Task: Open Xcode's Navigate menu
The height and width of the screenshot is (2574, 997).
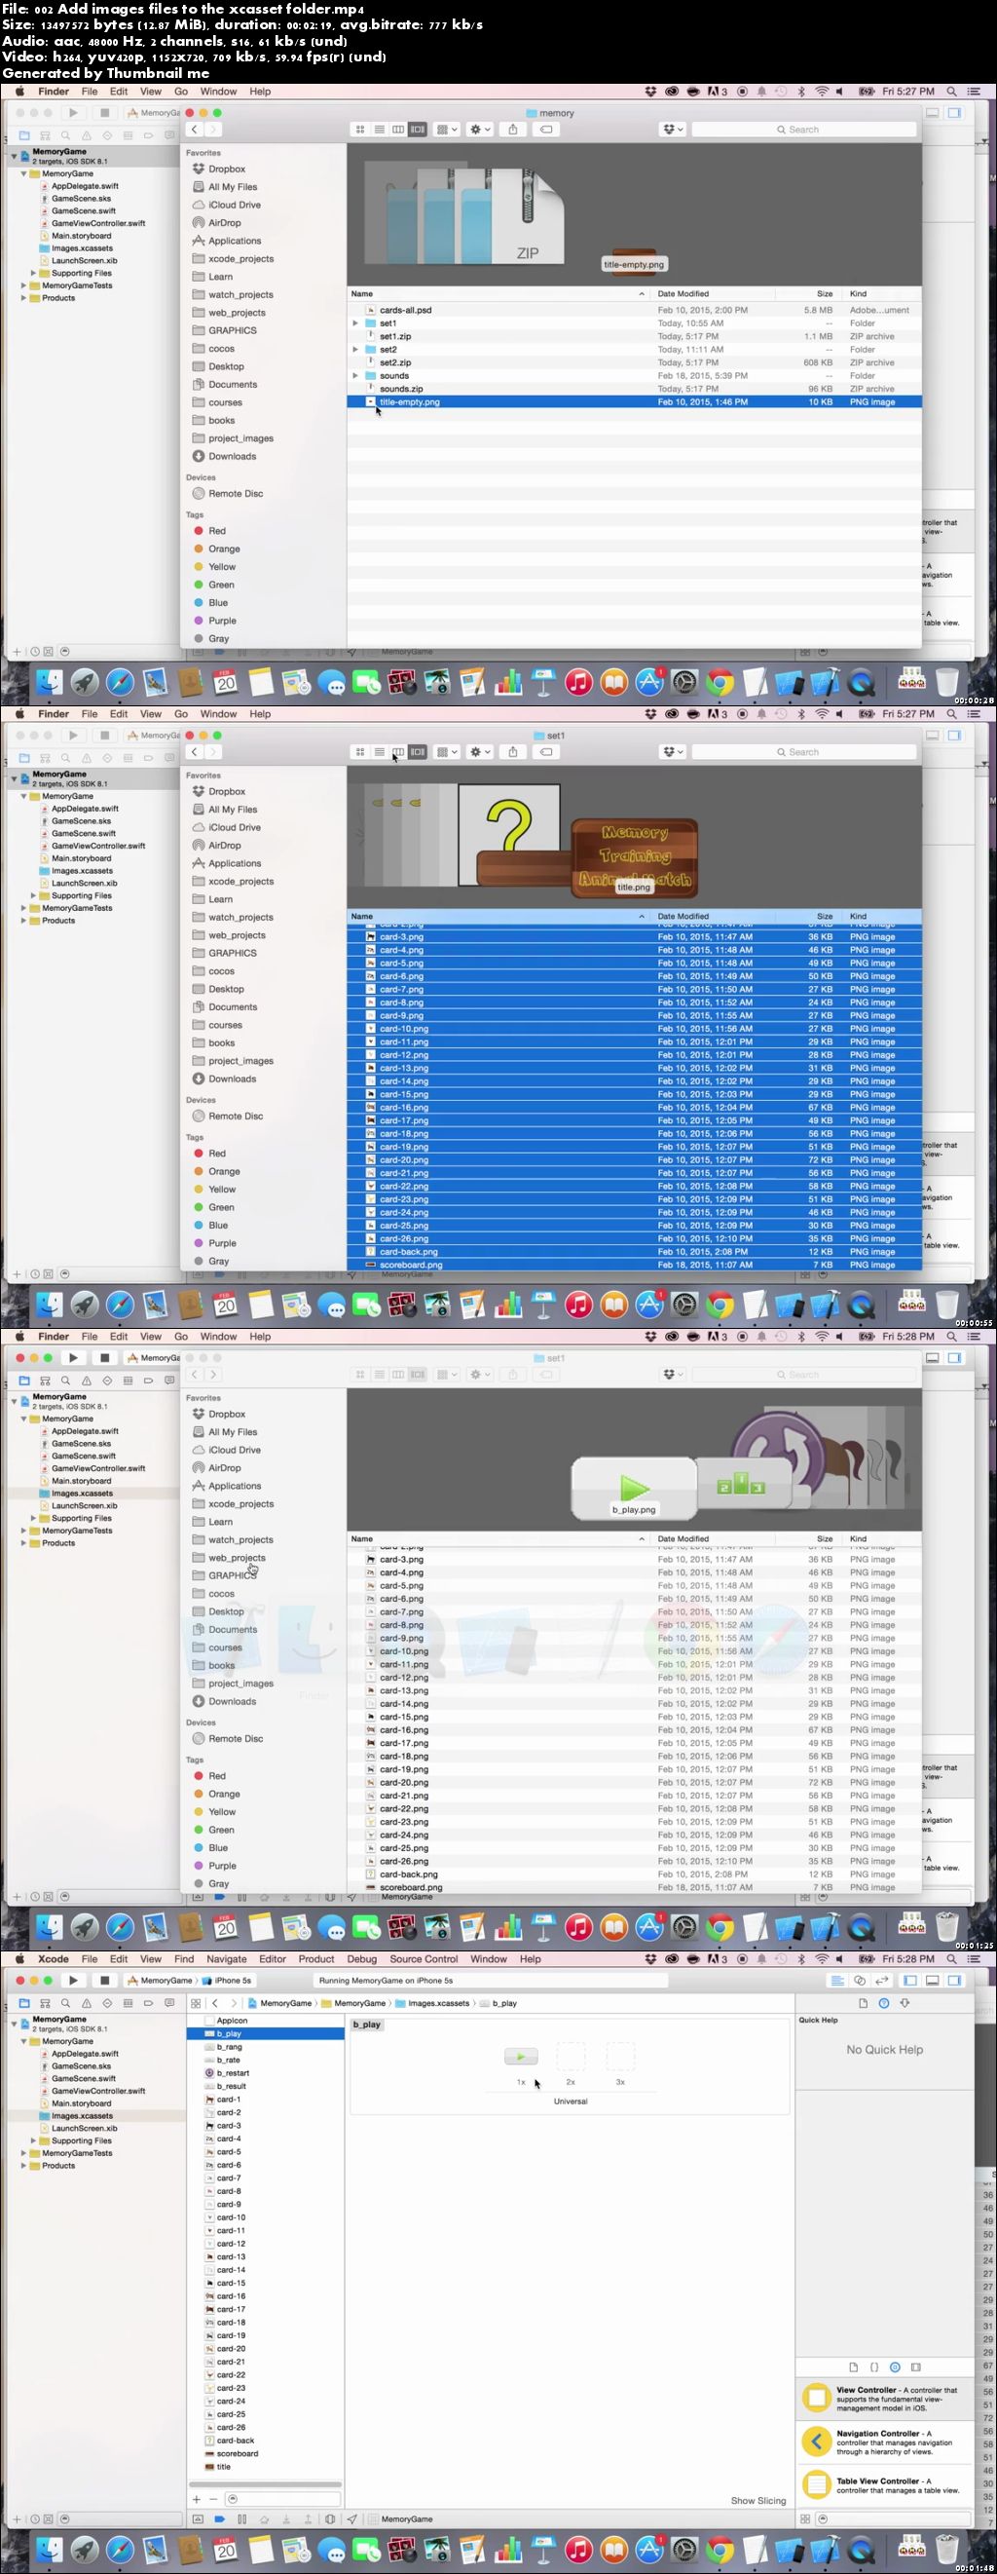Action: (x=227, y=1958)
